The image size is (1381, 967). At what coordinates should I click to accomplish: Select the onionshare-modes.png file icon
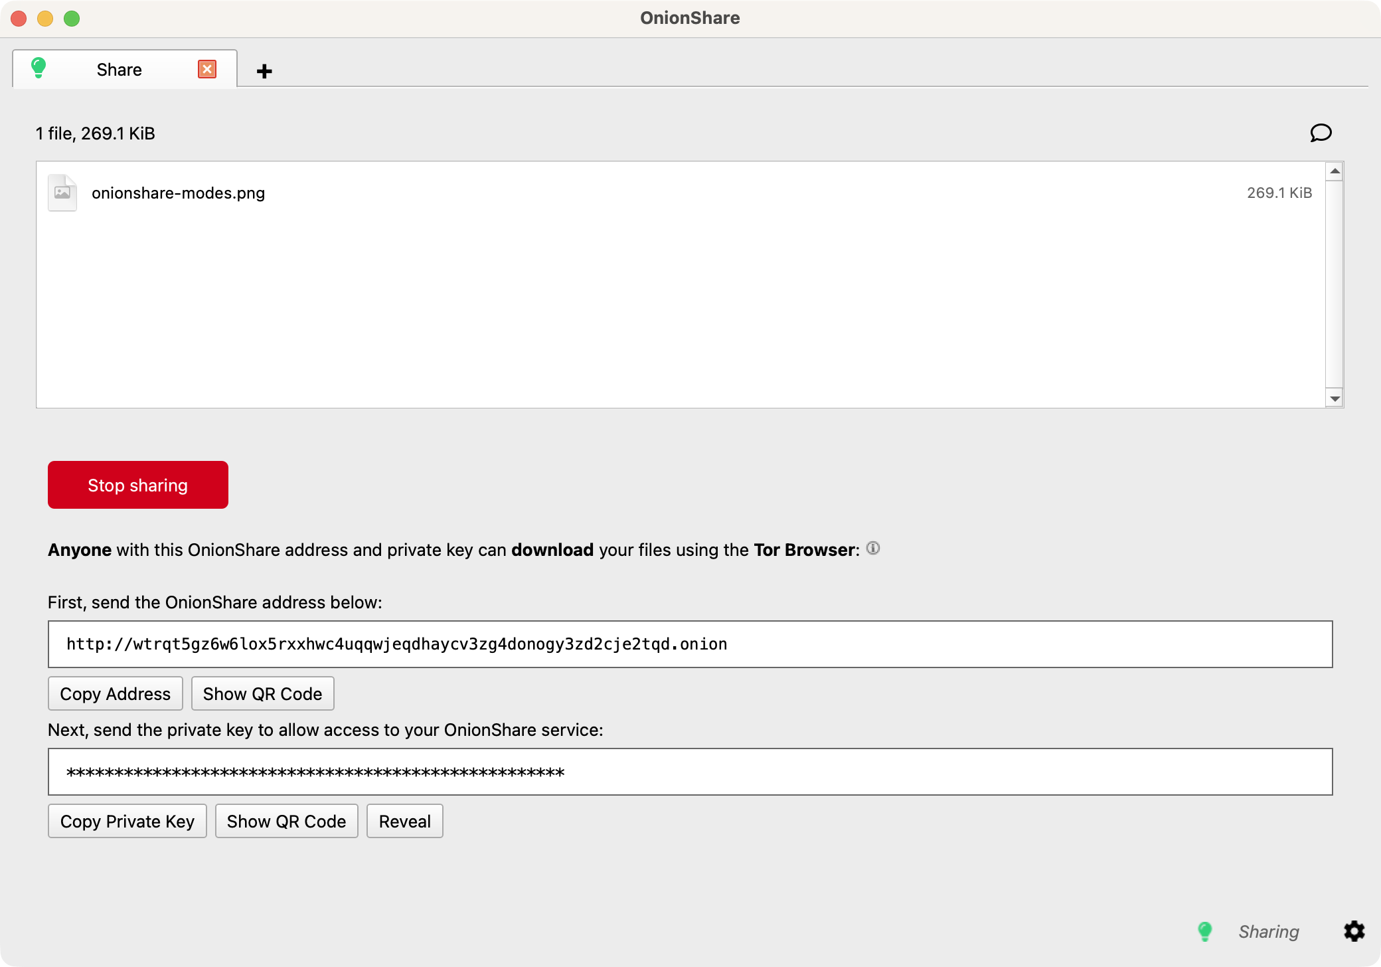[x=62, y=193]
